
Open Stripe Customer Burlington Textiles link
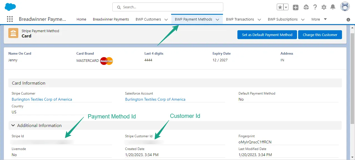tap(42, 99)
